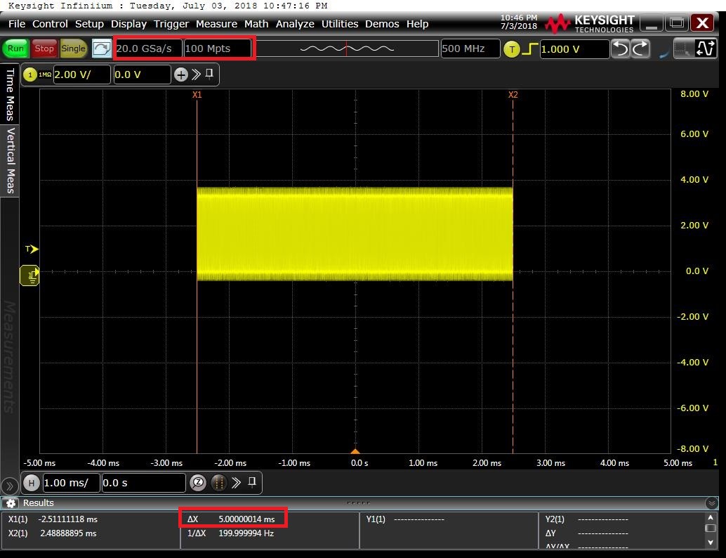This screenshot has height=558, width=726.
Task: Open the Results panel gear settings
Action: 11,503
